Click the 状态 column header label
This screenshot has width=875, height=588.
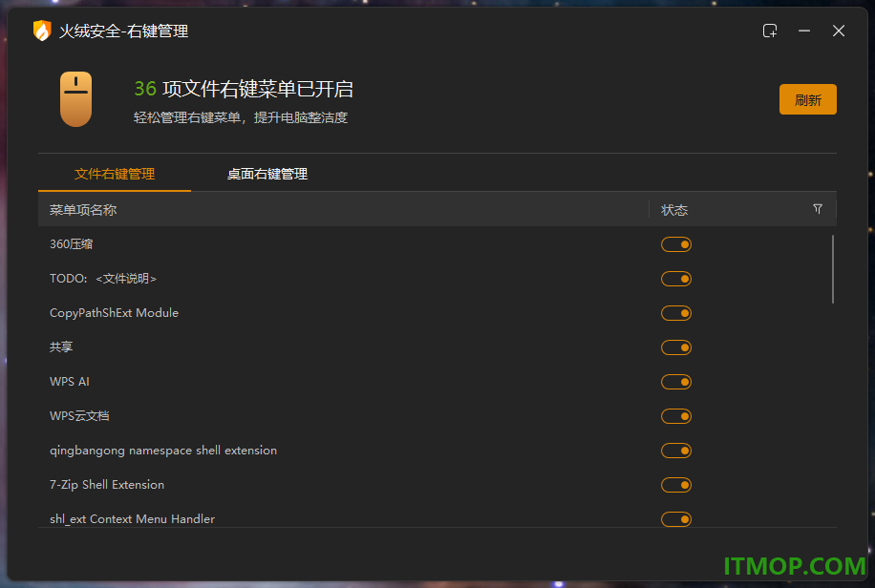(674, 210)
